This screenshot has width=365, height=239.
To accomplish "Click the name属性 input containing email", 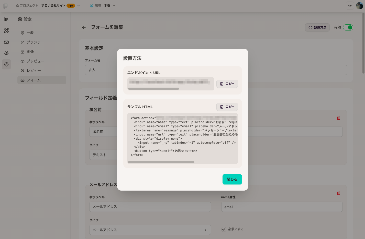I will [282, 207].
